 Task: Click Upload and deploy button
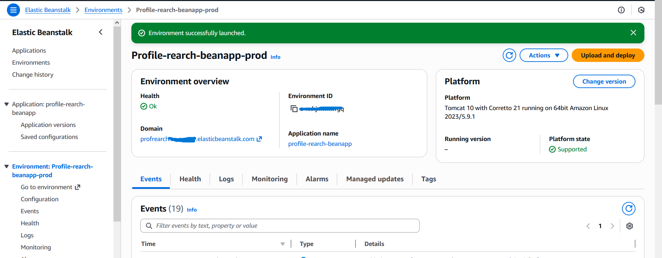coord(608,55)
